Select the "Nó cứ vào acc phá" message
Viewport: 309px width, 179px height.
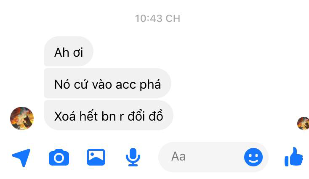(x=107, y=83)
